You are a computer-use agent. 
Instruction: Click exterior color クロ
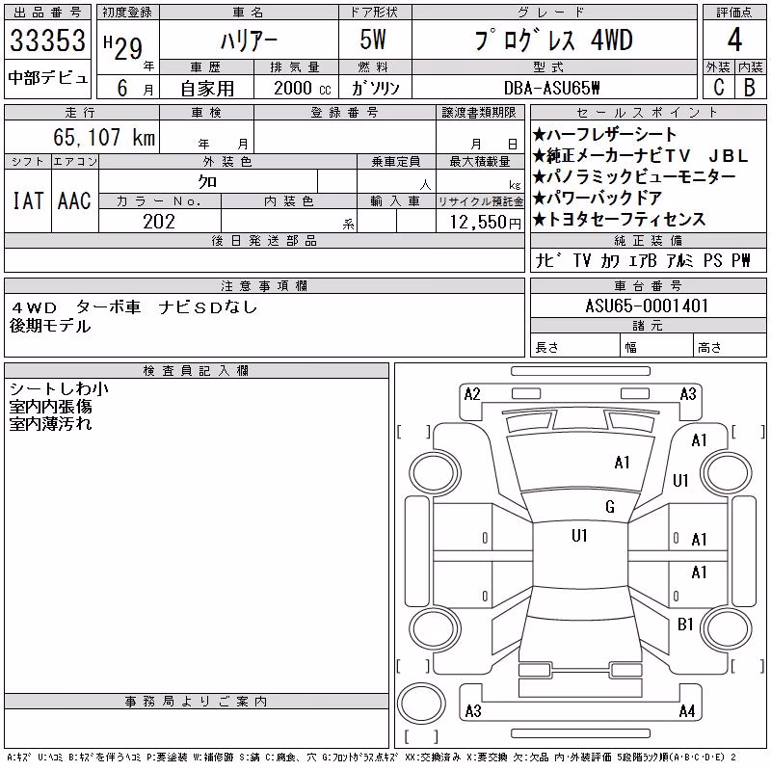[207, 182]
